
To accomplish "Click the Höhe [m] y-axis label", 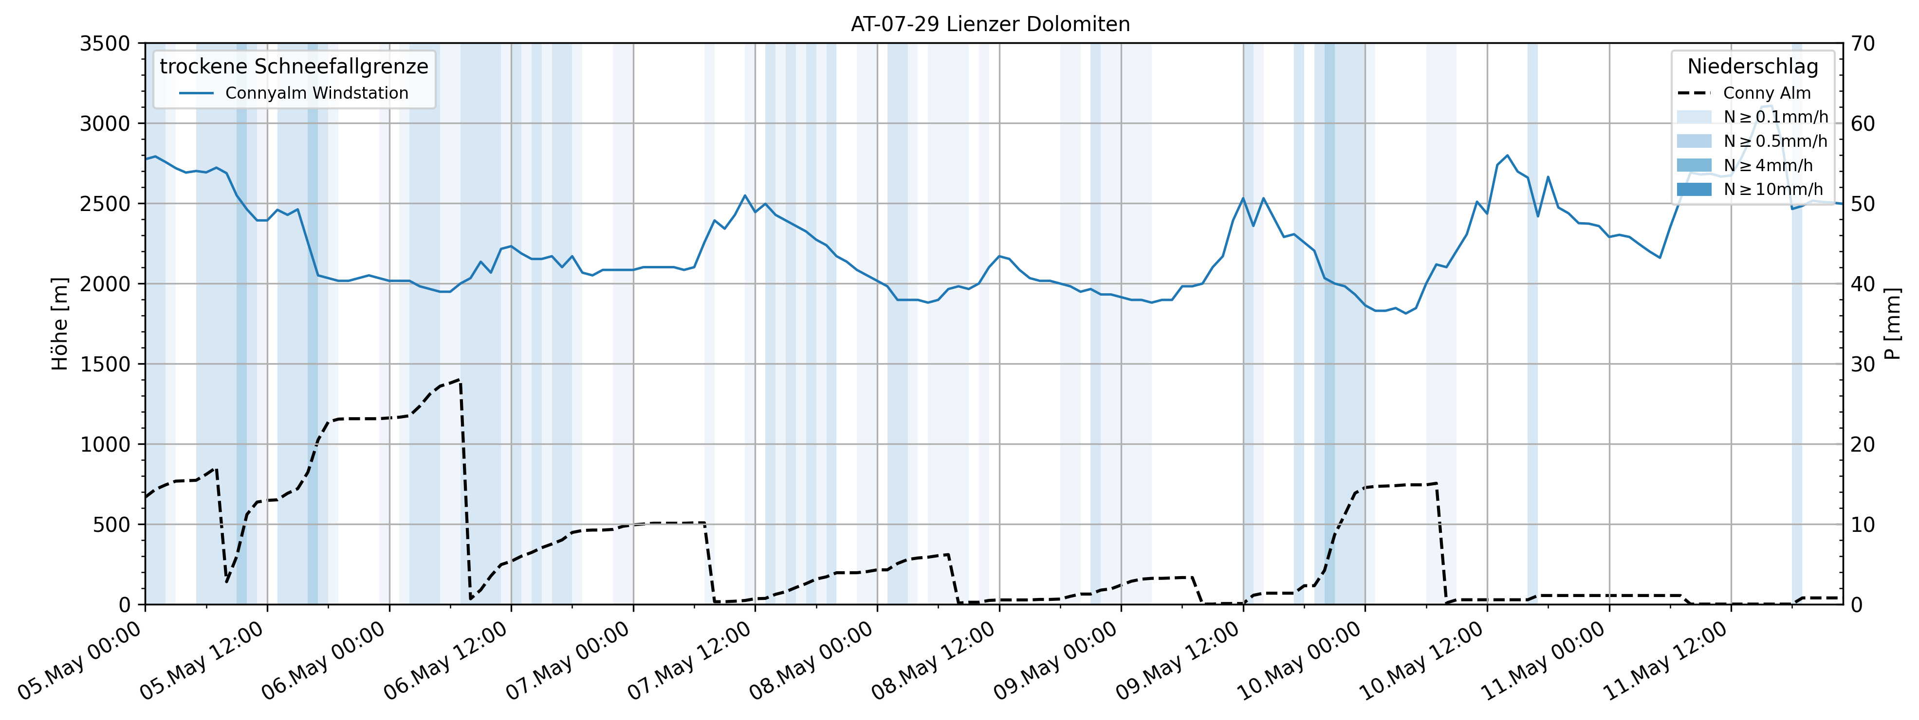I will tap(59, 324).
